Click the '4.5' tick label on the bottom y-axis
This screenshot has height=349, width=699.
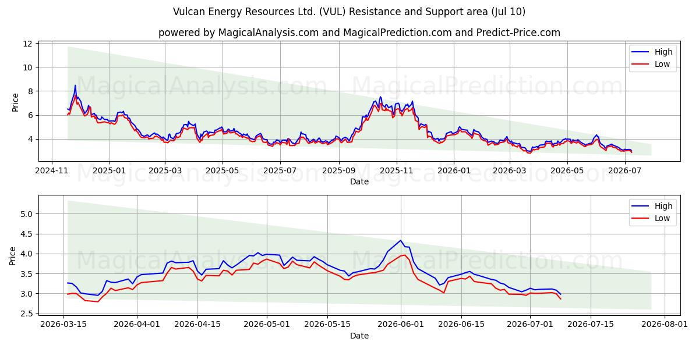pyautogui.click(x=26, y=234)
